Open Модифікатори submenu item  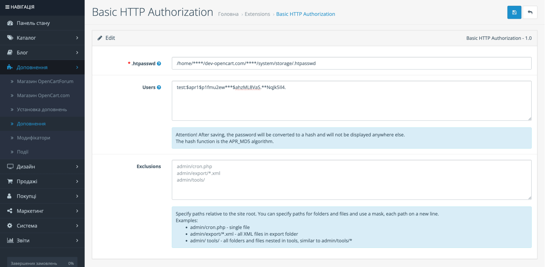coord(42,138)
